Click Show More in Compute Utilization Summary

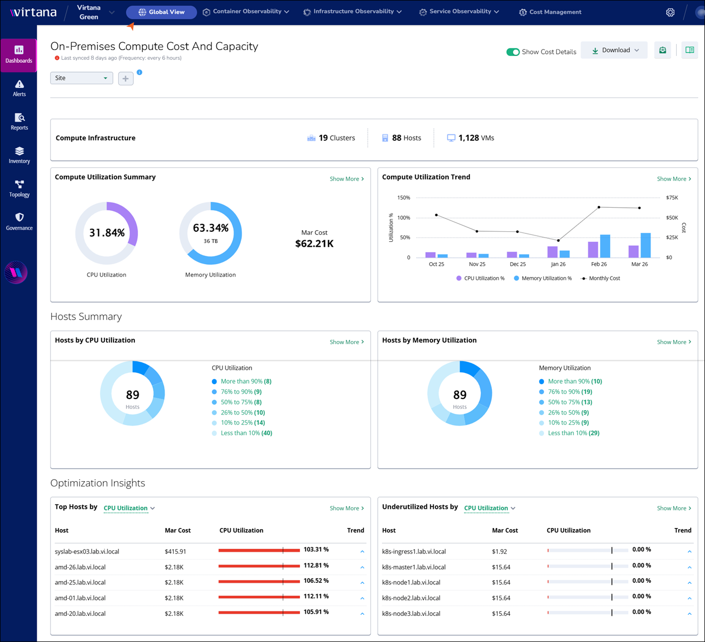[x=346, y=179]
